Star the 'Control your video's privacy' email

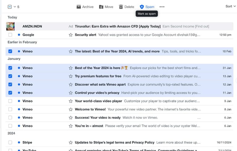click(x=71, y=93)
